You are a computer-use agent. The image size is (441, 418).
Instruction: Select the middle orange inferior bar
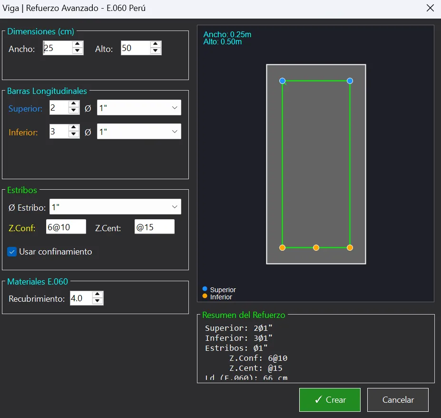[x=316, y=248]
